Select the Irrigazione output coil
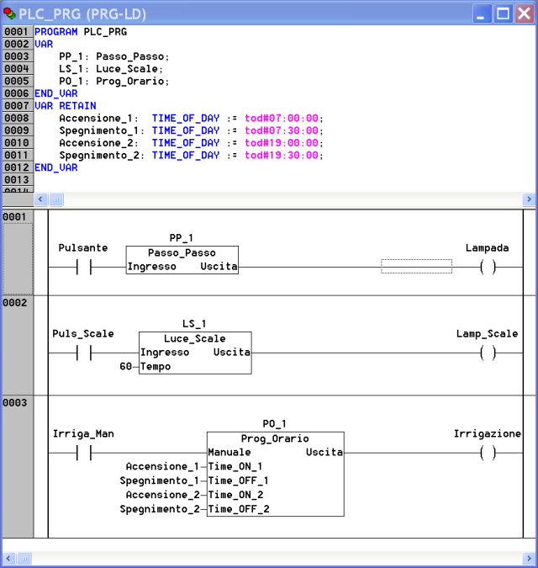 (x=488, y=453)
